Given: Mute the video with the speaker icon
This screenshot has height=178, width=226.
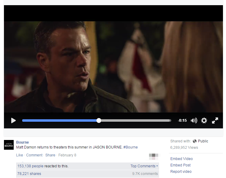Looking at the screenshot, I should click(194, 120).
